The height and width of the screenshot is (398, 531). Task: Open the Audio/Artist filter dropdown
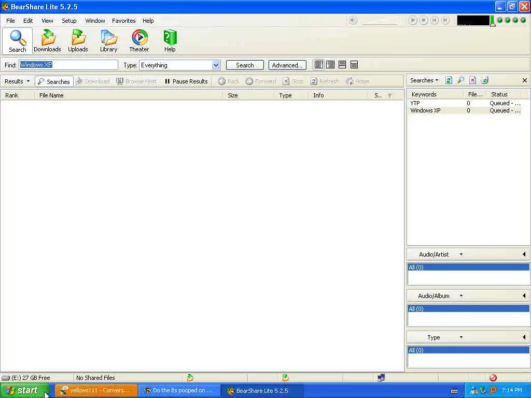(461, 254)
